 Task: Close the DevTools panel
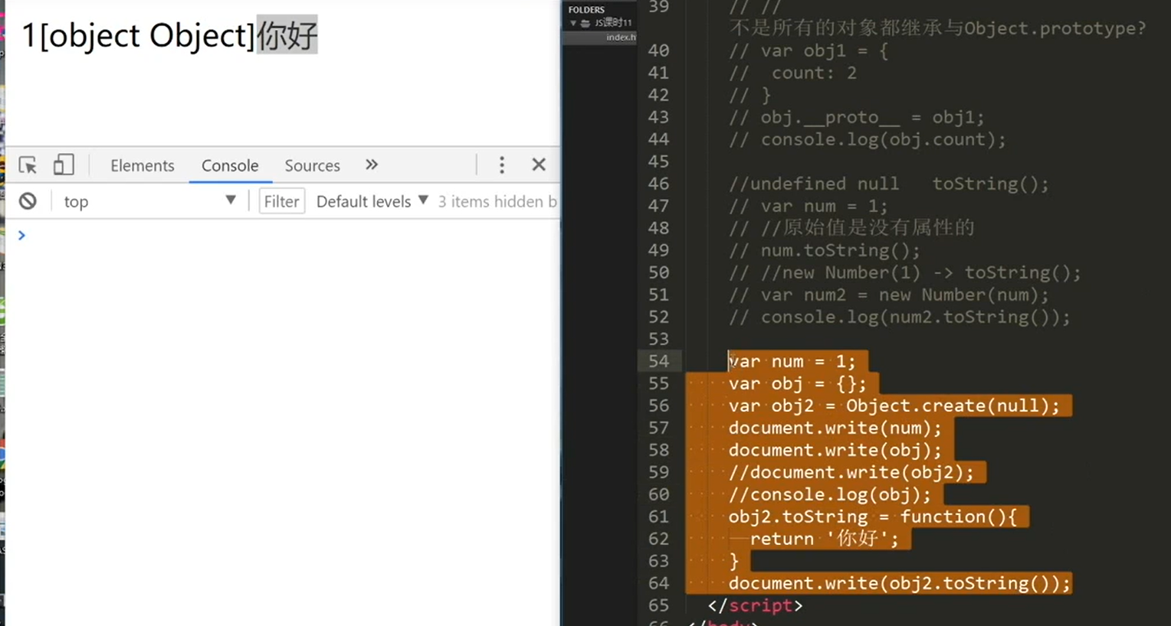tap(539, 165)
